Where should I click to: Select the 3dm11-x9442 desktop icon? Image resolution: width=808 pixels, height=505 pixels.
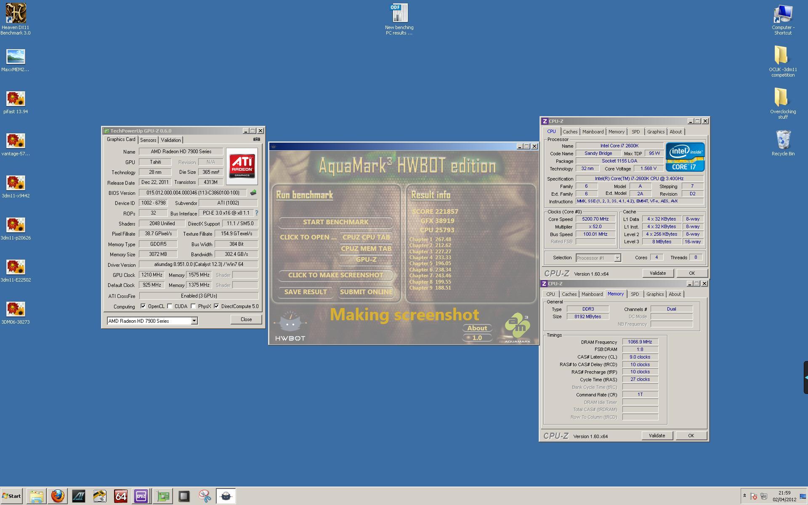(16, 186)
